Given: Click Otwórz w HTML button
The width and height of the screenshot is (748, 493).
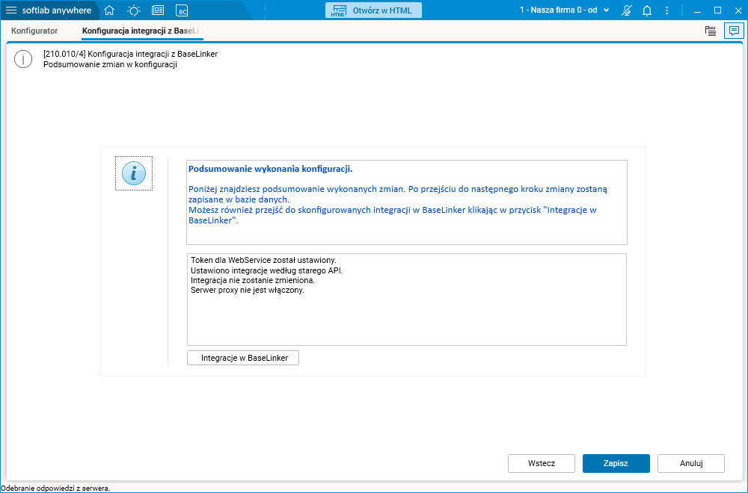Looking at the screenshot, I should pyautogui.click(x=373, y=10).
